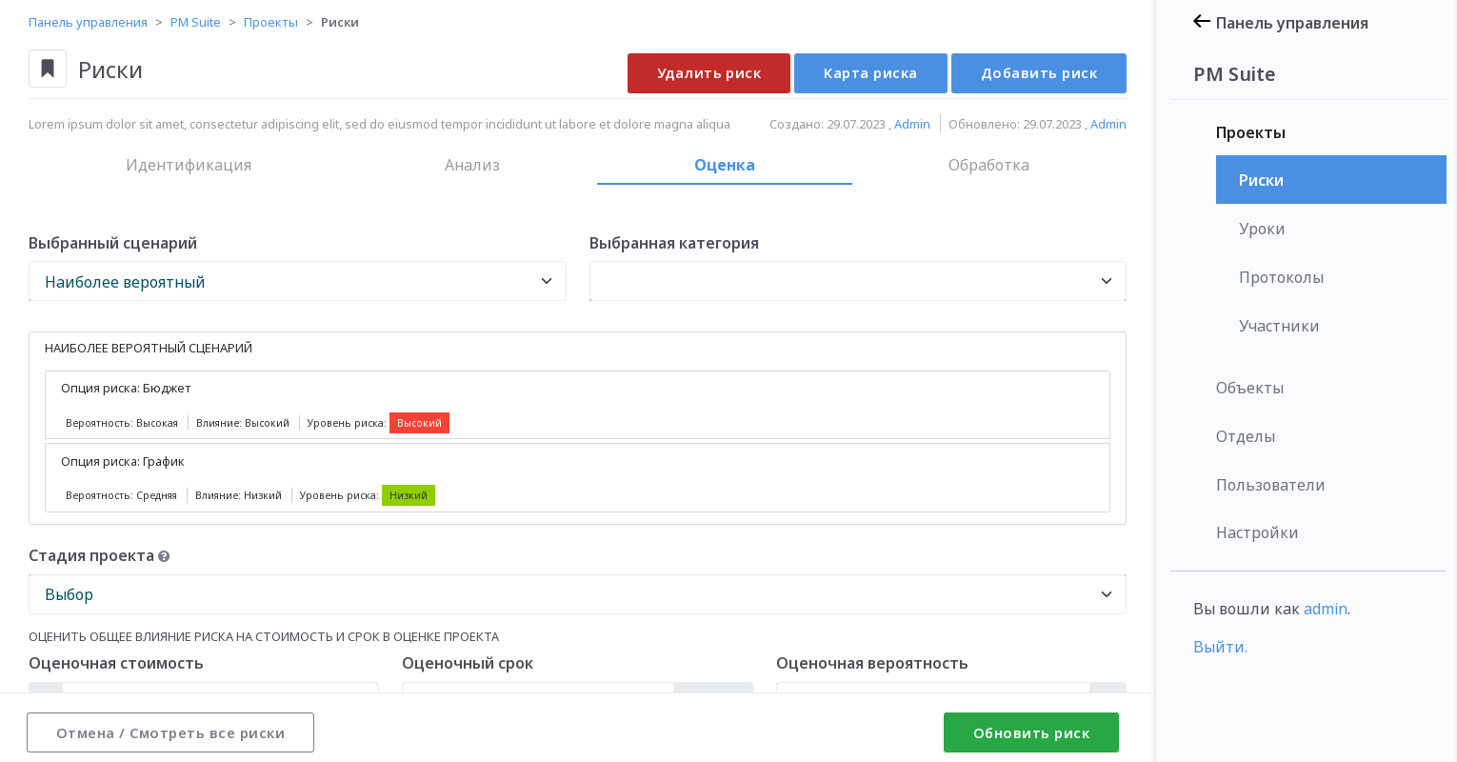Open the Проекты sidebar section
This screenshot has width=1457, height=762.
point(1250,132)
